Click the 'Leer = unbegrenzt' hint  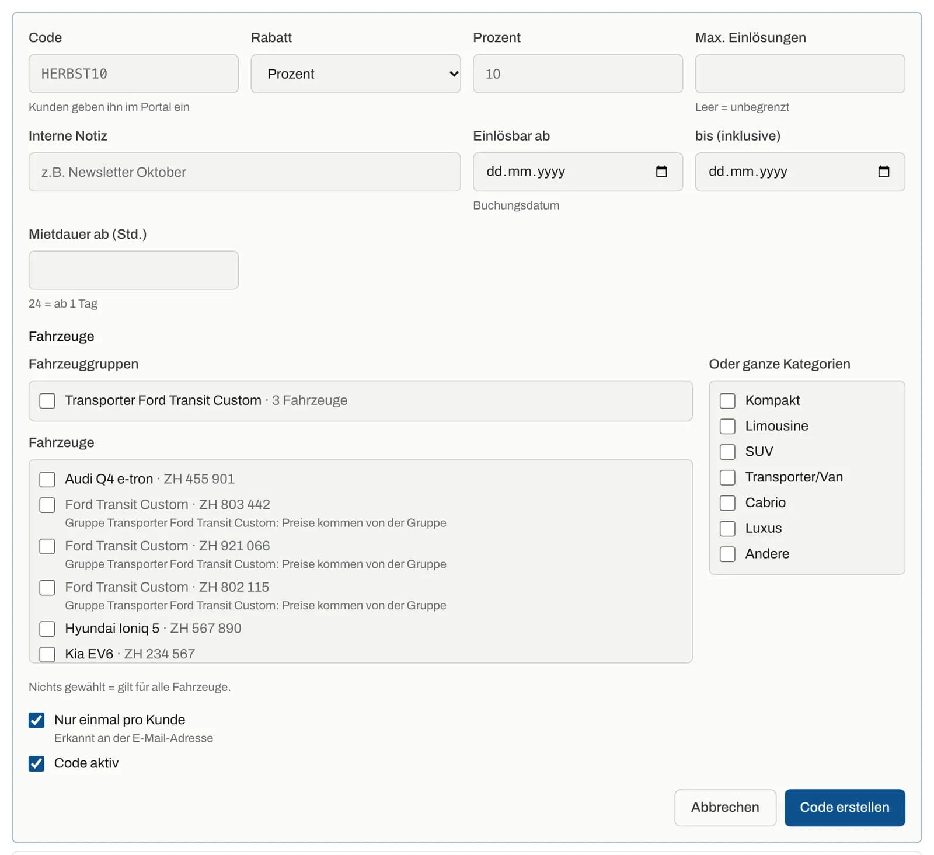(x=742, y=107)
